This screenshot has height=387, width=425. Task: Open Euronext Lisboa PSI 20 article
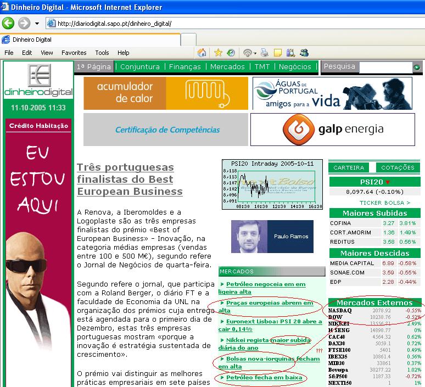pos(271,325)
